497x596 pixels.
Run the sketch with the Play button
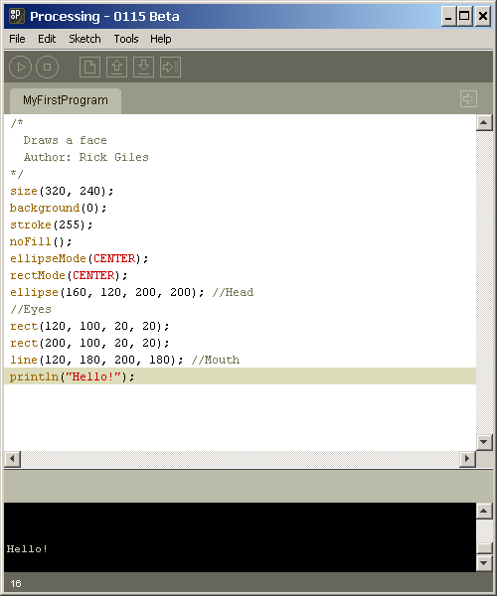[20, 67]
